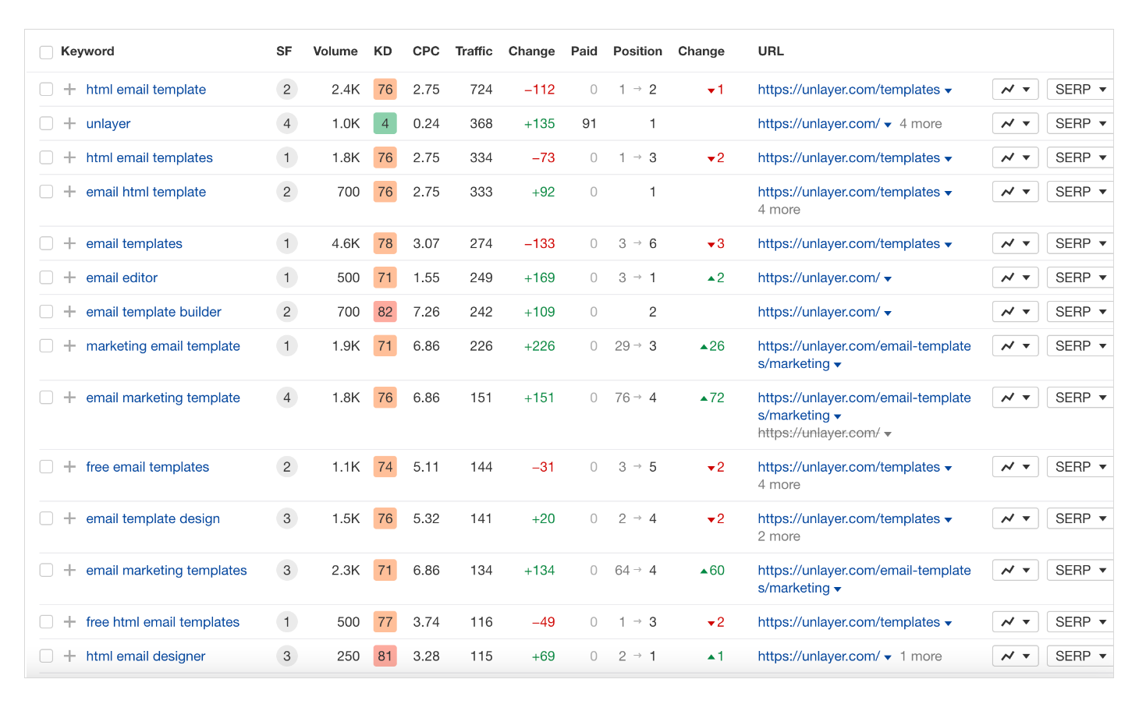1139x711 pixels.
Task: Add 'email editor' keyword with its plus icon
Action: pos(69,278)
